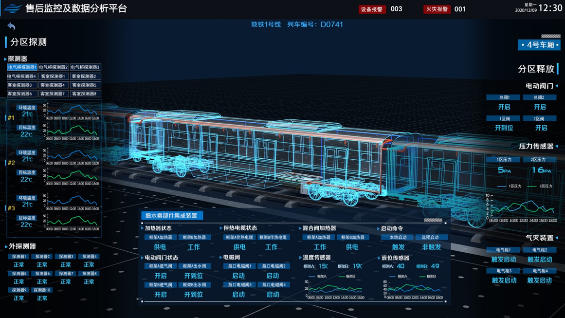This screenshot has height=318, width=565.
Task: Click the back arrow icon
Action: point(11,26)
